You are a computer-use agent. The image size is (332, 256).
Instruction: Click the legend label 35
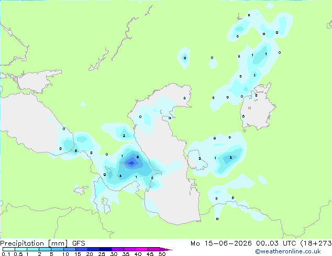126,254
